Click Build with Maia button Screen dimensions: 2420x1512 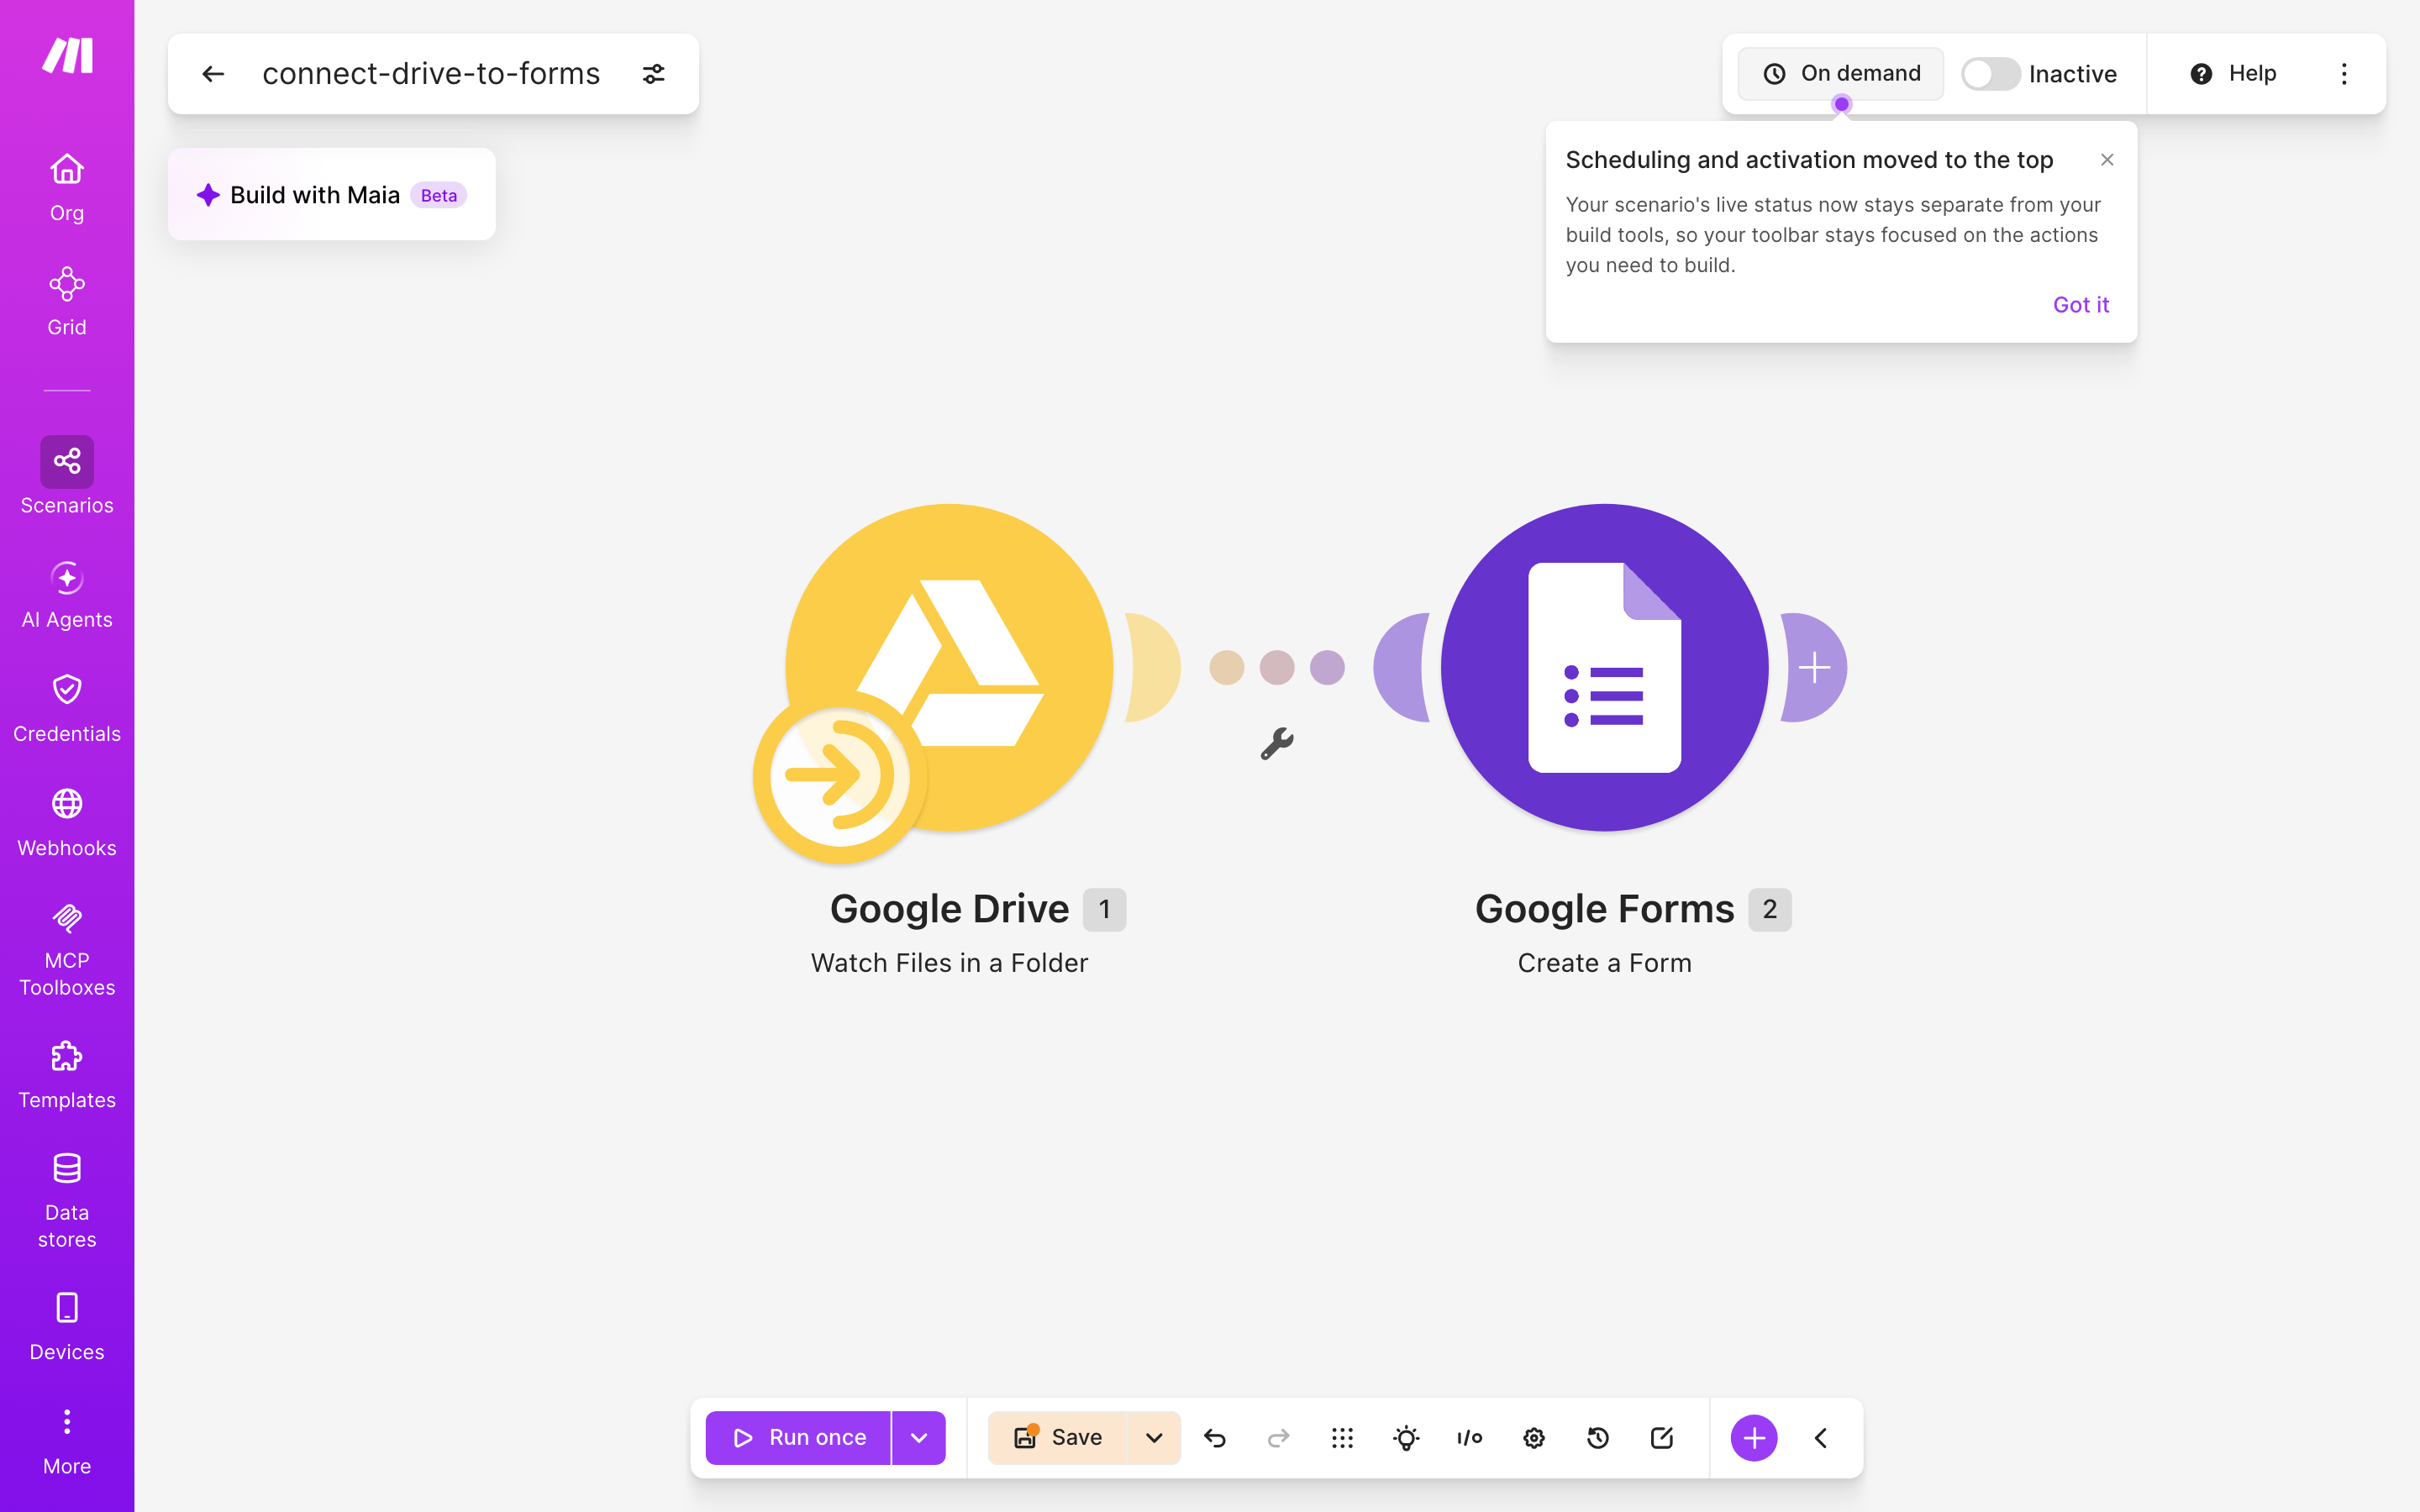[x=332, y=195]
